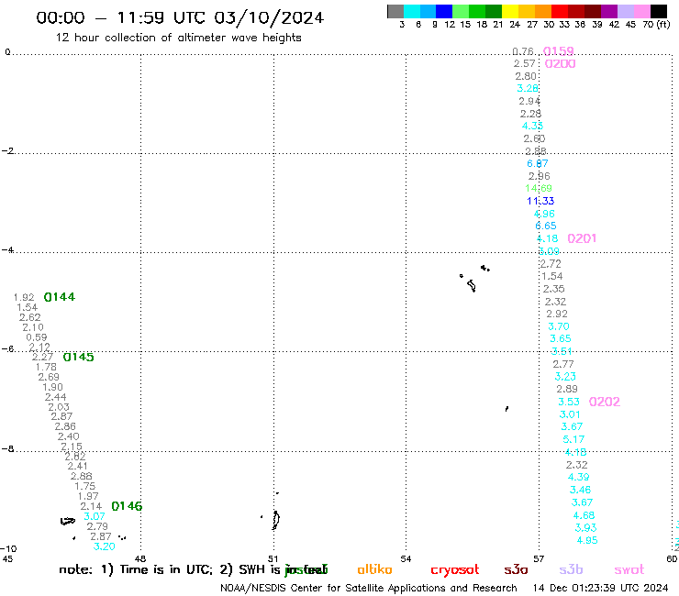Click the date range title '00:00 – 11:59 UTC 03/10/2024'
Viewport: 679px width, 596px height.
(x=180, y=18)
